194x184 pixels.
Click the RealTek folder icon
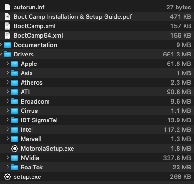click(x=15, y=168)
